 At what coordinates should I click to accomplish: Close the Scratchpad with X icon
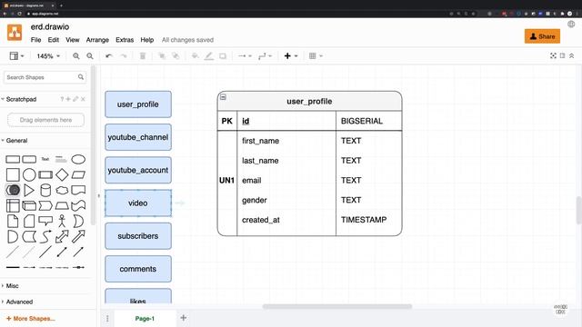click(83, 99)
